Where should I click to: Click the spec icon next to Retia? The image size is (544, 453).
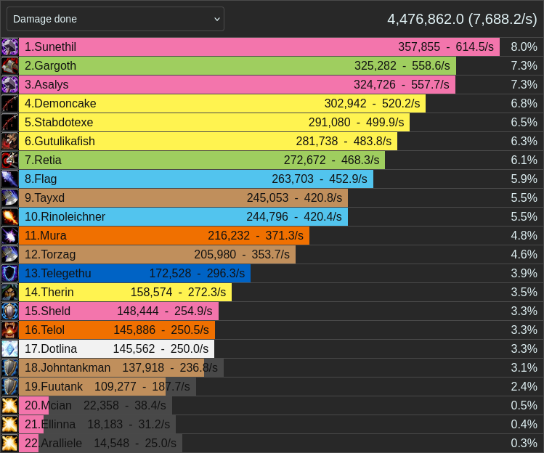[9, 160]
